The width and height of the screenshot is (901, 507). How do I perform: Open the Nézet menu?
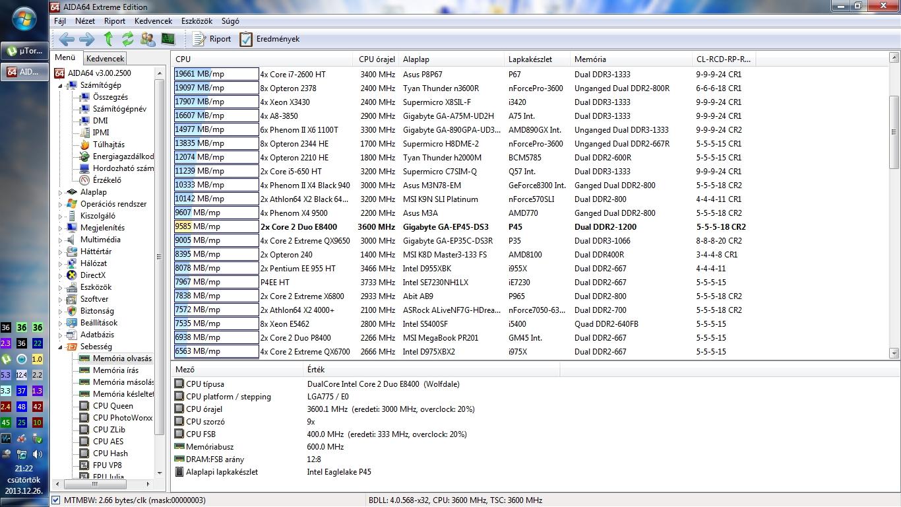(x=85, y=21)
